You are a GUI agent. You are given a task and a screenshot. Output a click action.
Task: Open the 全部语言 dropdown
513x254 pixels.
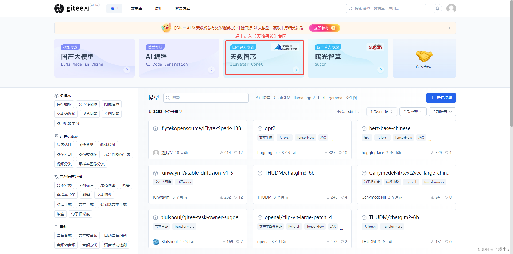coord(442,112)
